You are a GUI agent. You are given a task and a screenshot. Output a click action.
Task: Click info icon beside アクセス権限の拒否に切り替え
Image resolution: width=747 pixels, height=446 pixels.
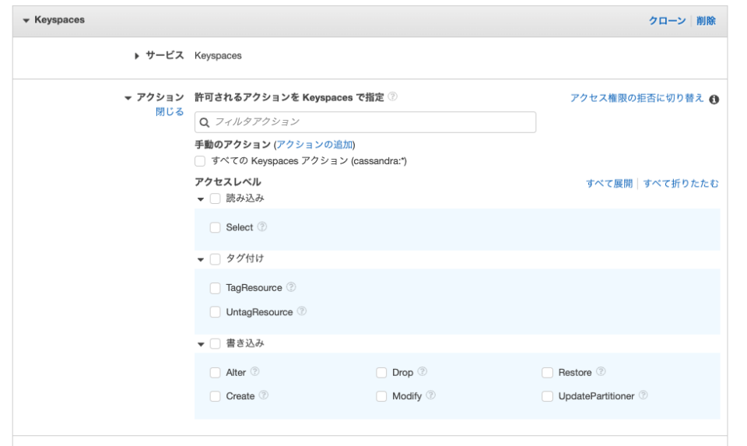coord(714,100)
